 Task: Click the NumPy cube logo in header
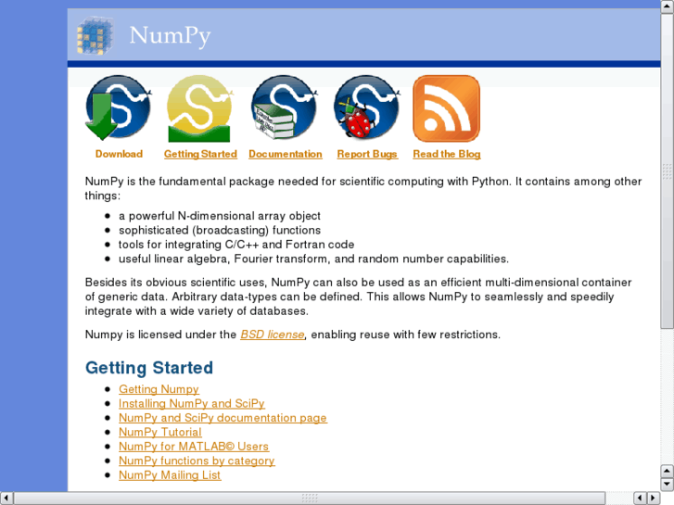point(95,35)
